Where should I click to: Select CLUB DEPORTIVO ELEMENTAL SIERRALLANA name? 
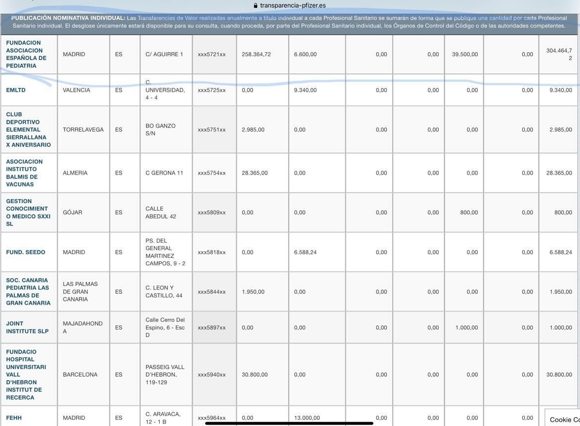click(29, 130)
